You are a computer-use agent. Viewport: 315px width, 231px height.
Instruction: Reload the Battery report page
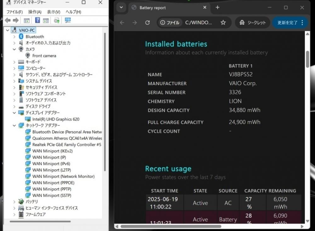pyautogui.click(x=147, y=23)
